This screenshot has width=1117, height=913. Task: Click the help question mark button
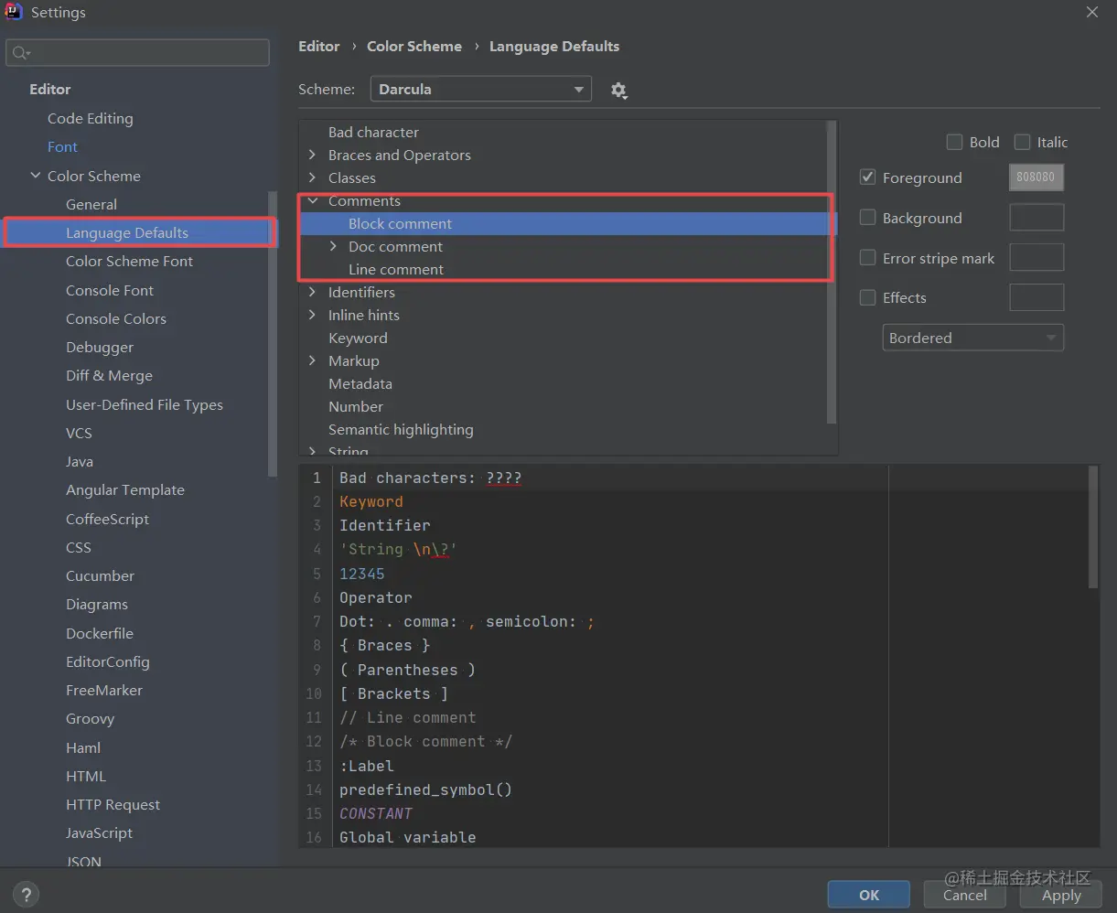click(x=27, y=895)
